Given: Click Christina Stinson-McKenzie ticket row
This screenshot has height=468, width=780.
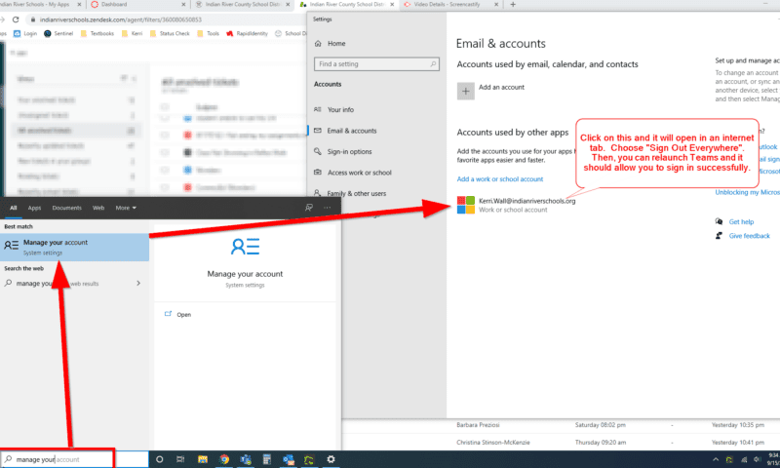Looking at the screenshot, I should point(561,442).
